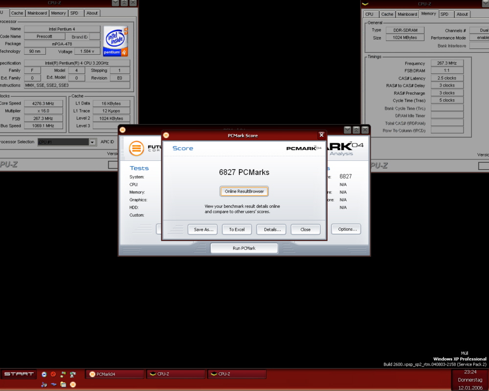Click the red prohibition quick launch icon
This screenshot has height=391, width=489.
(x=53, y=374)
